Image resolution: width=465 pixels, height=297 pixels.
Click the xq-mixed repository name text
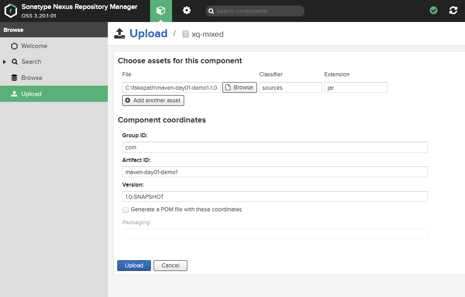(x=208, y=34)
